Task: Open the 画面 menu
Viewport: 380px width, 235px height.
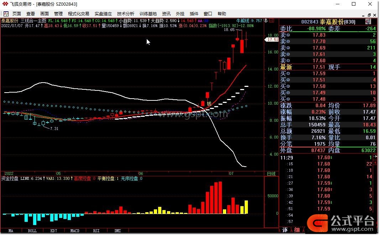Action: pyautogui.click(x=45, y=14)
